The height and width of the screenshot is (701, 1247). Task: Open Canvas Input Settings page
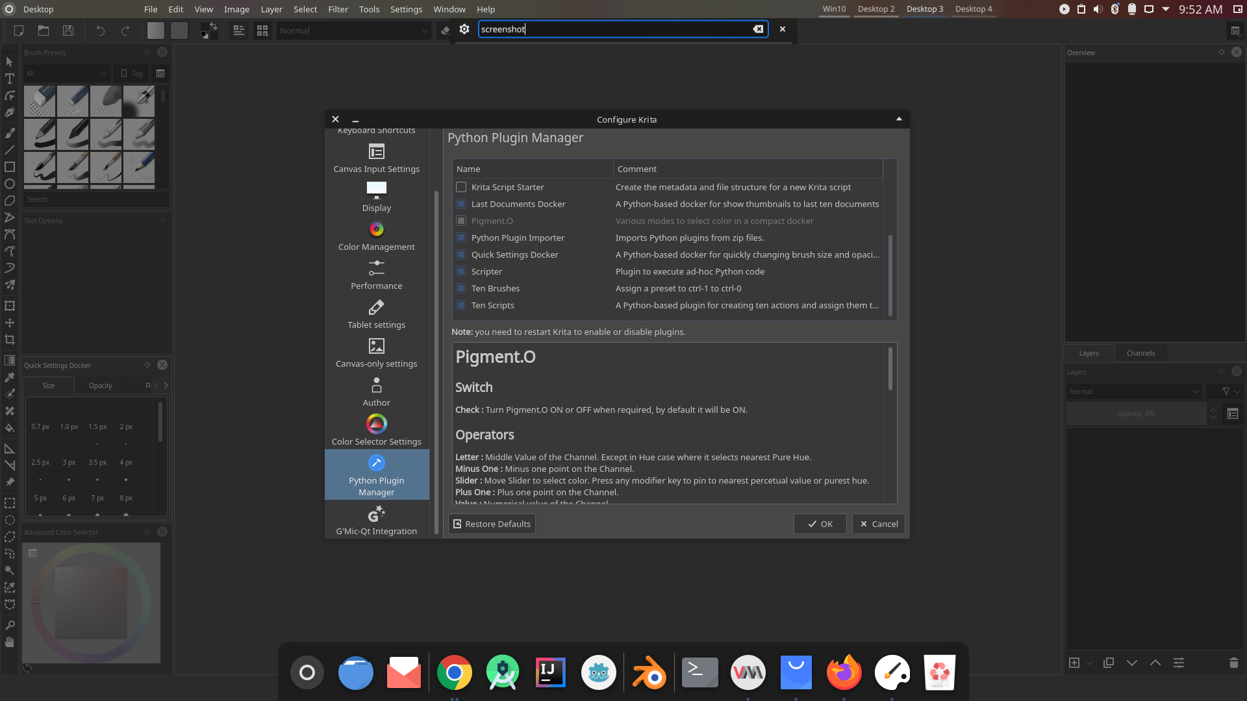377,159
